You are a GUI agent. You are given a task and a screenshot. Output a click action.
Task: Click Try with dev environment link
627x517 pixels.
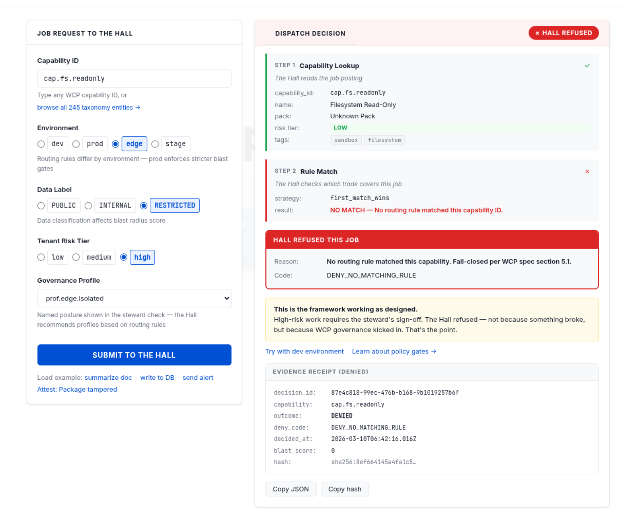(x=304, y=351)
